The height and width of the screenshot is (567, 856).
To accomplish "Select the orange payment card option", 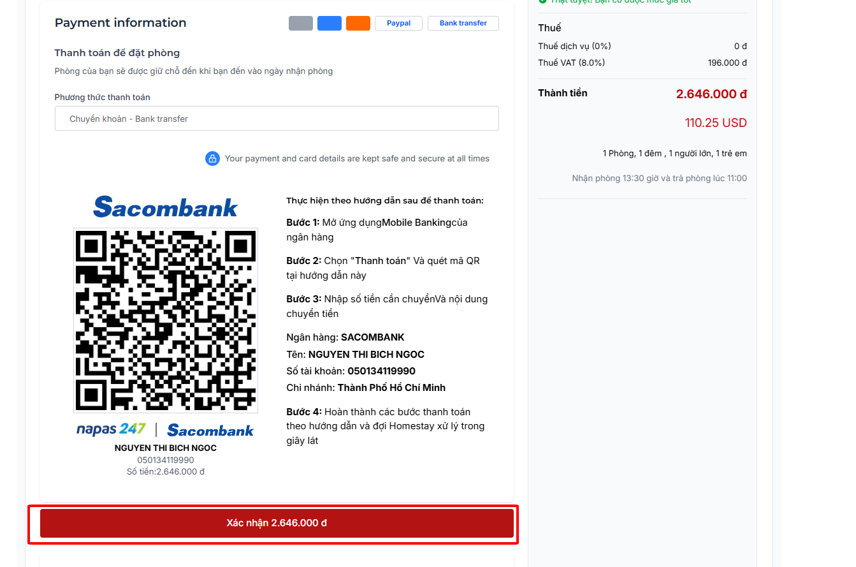I will pyautogui.click(x=358, y=24).
